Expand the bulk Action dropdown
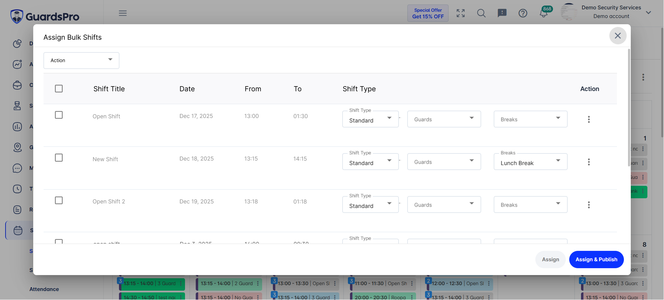The width and height of the screenshot is (664, 300). pos(81,61)
